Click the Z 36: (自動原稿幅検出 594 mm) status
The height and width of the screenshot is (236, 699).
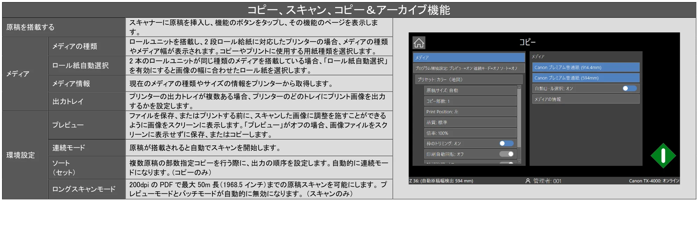pyautogui.click(x=441, y=181)
